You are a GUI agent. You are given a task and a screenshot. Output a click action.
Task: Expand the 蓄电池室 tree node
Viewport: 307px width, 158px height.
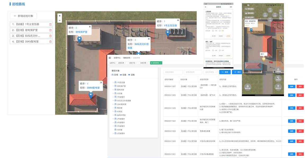click(x=113, y=90)
